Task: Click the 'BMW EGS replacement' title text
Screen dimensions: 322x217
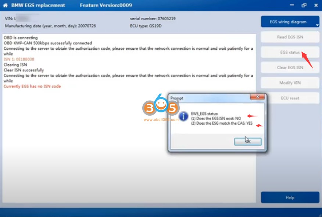Action: pyautogui.click(x=38, y=5)
